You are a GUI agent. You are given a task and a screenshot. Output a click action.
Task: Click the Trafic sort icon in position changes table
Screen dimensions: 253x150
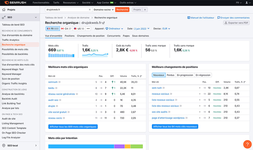tap(244, 82)
